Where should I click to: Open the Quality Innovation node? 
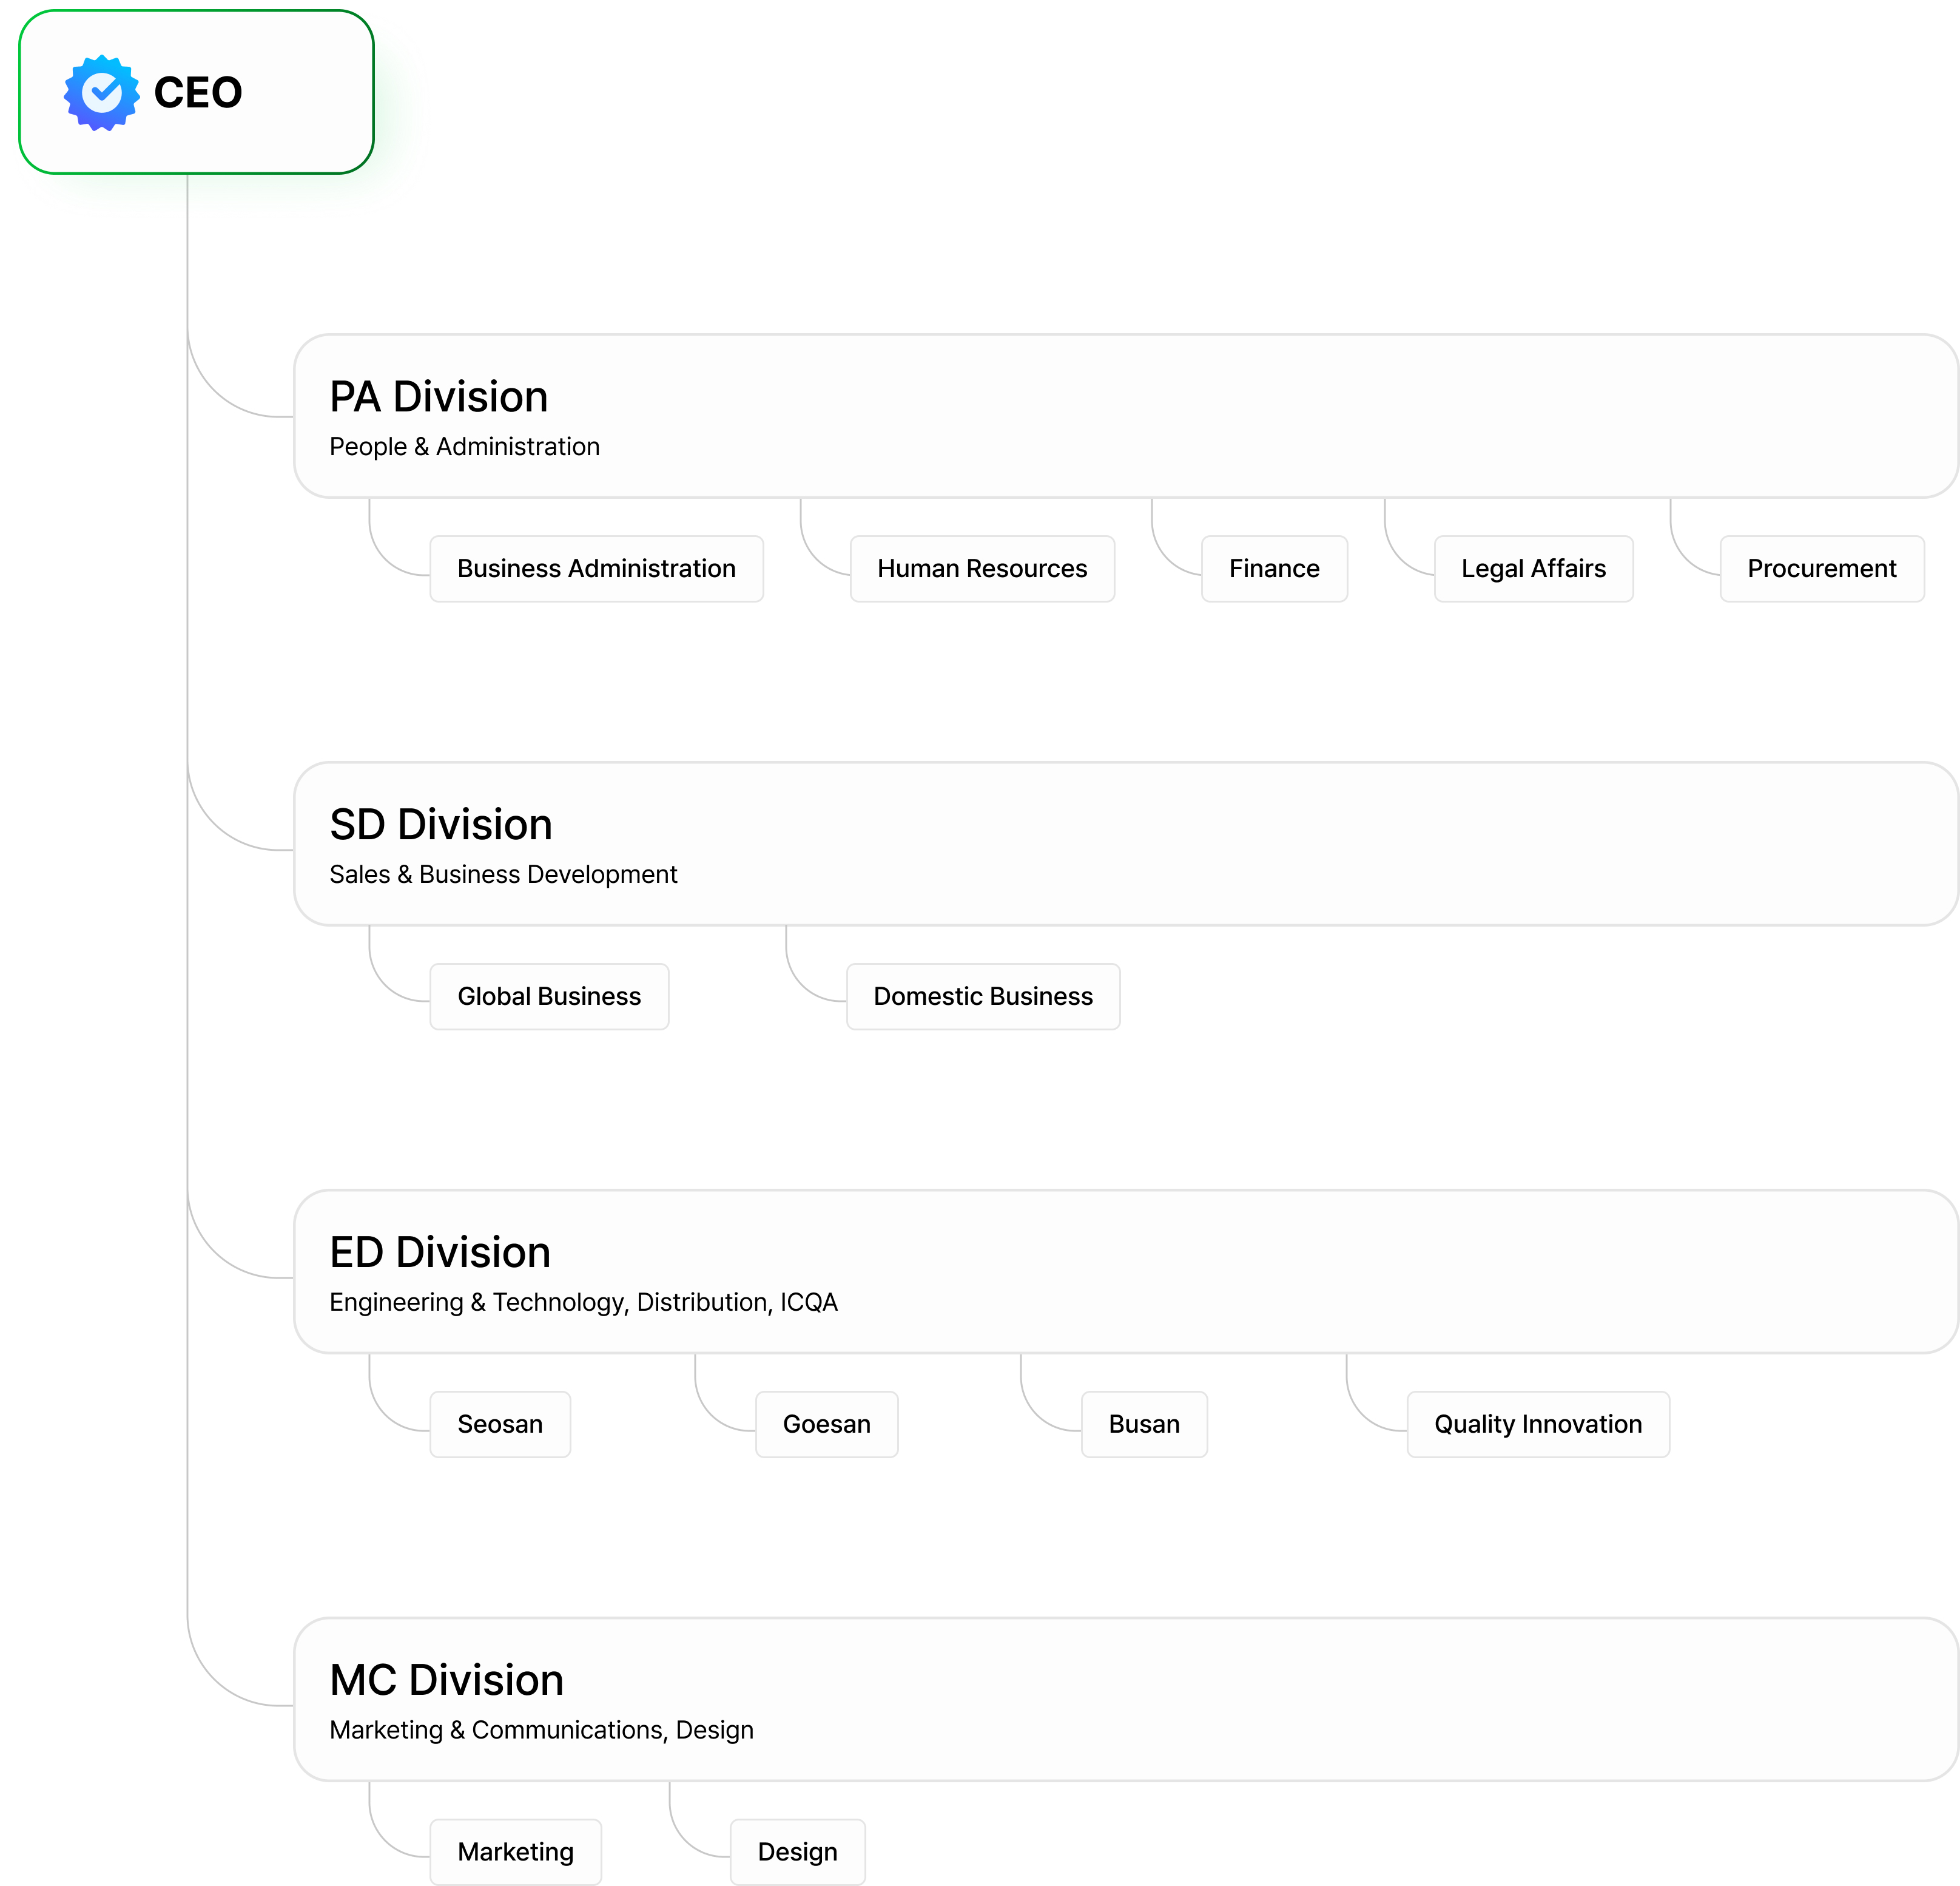(1537, 1424)
